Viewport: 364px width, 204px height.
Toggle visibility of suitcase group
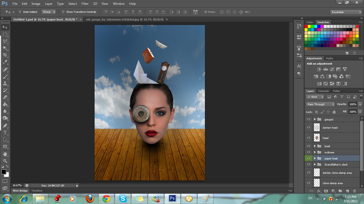(x=309, y=152)
